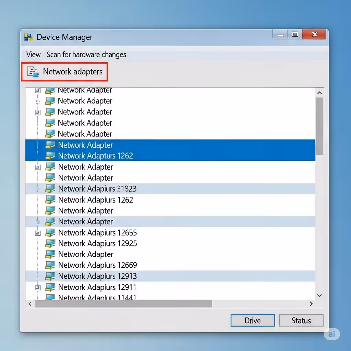Expand the Network Adapiurs 12655 tree node
The image size is (351, 351).
coord(38,233)
